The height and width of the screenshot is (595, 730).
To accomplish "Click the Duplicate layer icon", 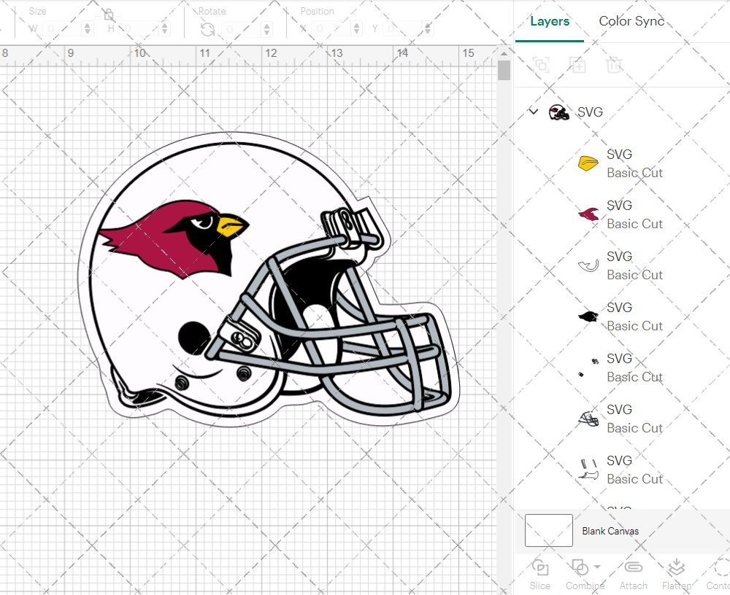I will click(577, 65).
